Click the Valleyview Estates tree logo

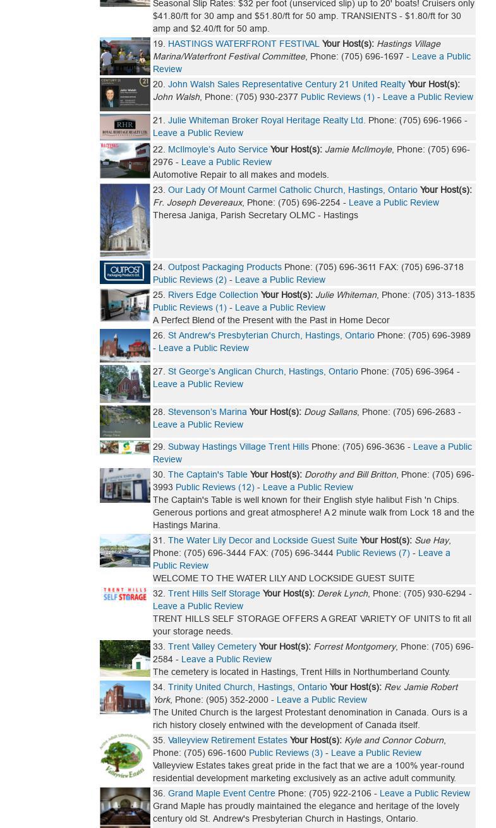124,757
